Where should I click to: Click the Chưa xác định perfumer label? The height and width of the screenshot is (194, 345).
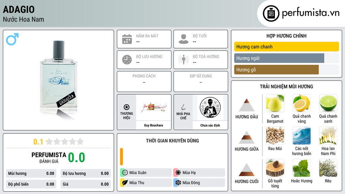pos(210,125)
